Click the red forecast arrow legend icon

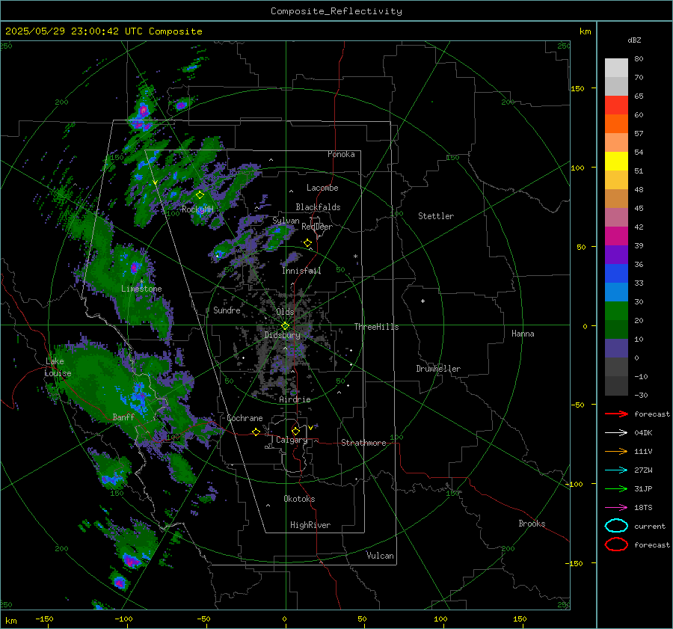[x=616, y=414]
